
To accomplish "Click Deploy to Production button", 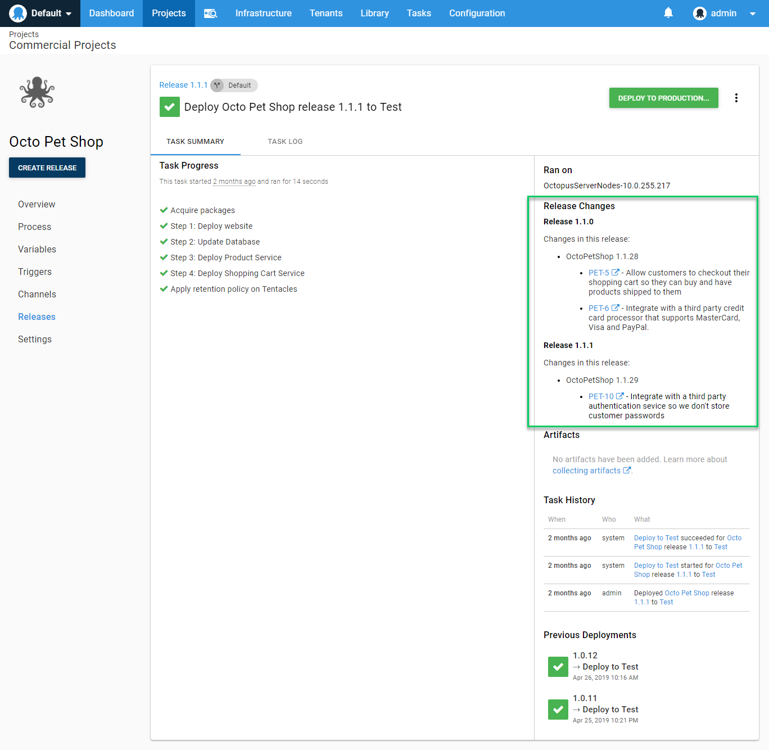I will tap(663, 98).
